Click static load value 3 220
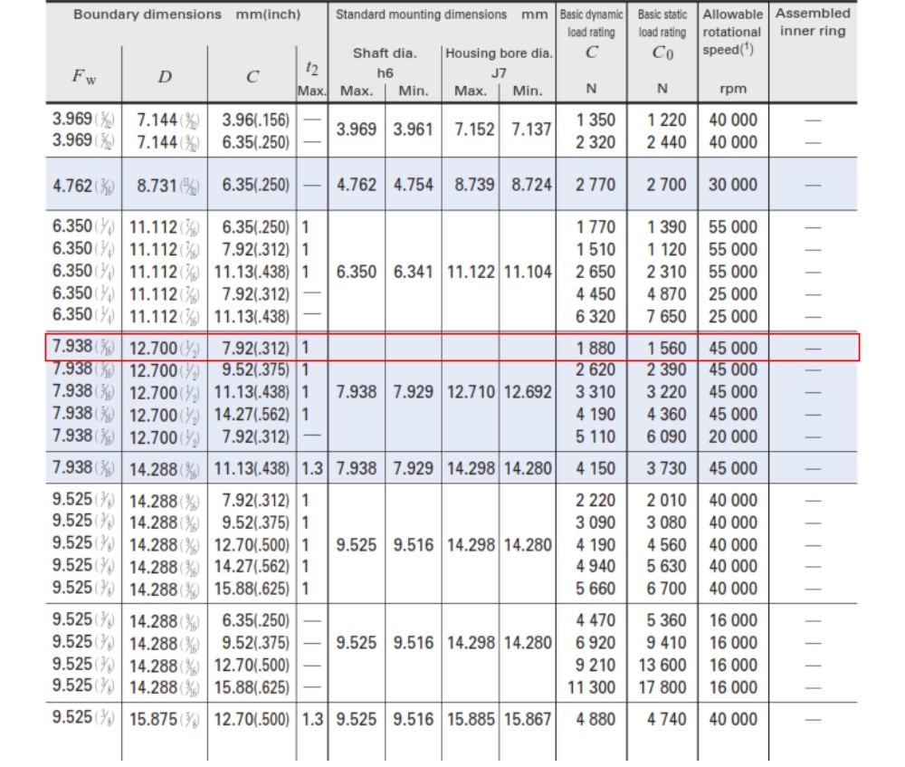The image size is (905, 767). pos(667,392)
